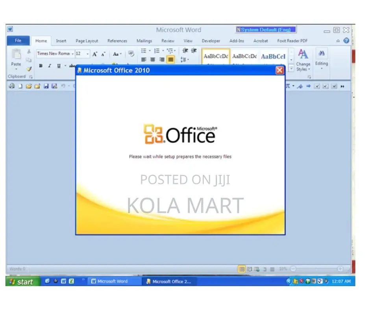Switch to the Insert tab
The image size is (370, 310).
(x=61, y=41)
